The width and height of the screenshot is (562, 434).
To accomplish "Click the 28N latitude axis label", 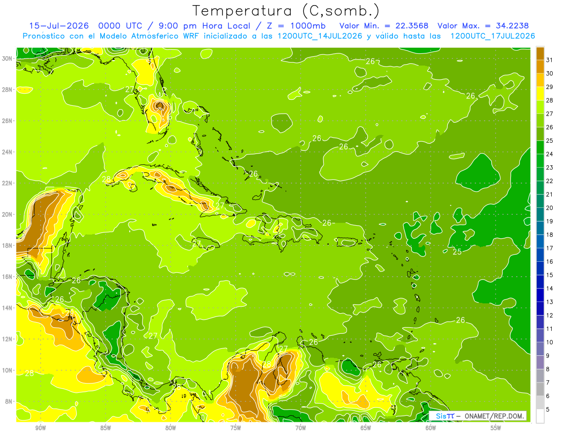I will click(8, 89).
